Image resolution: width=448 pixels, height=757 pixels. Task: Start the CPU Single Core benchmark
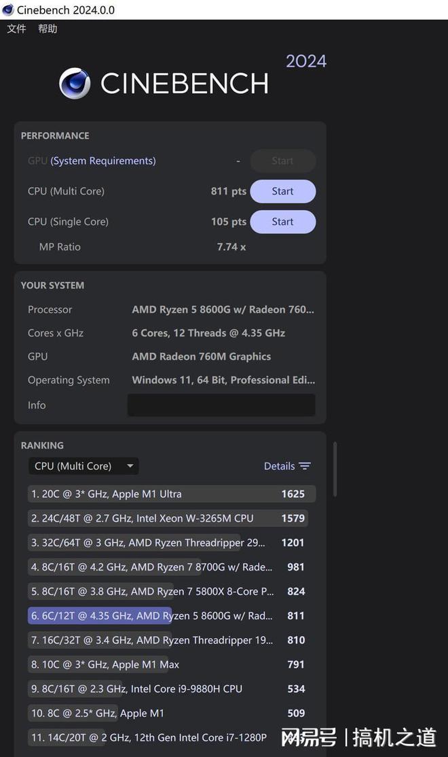click(283, 222)
